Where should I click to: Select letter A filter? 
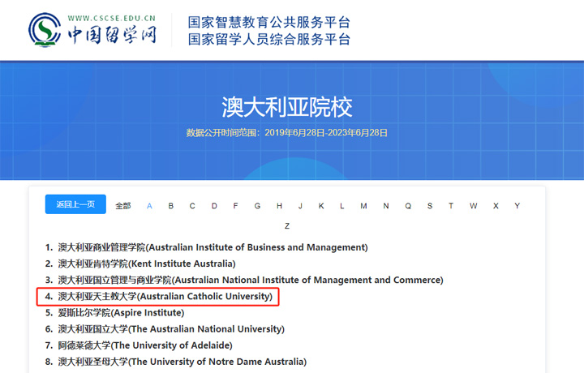pyautogui.click(x=149, y=206)
